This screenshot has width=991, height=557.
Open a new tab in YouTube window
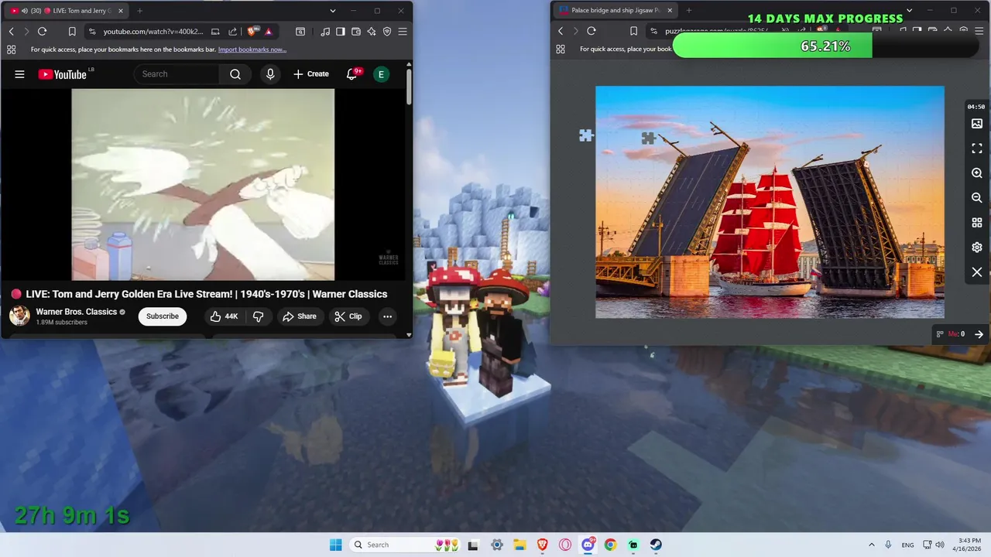point(140,11)
